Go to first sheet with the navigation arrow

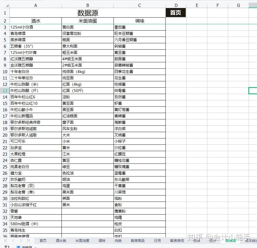[6, 241]
